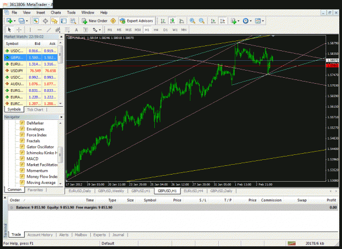Switch to the Tick Chart tab
The width and height of the screenshot is (342, 249).
[x=35, y=109]
